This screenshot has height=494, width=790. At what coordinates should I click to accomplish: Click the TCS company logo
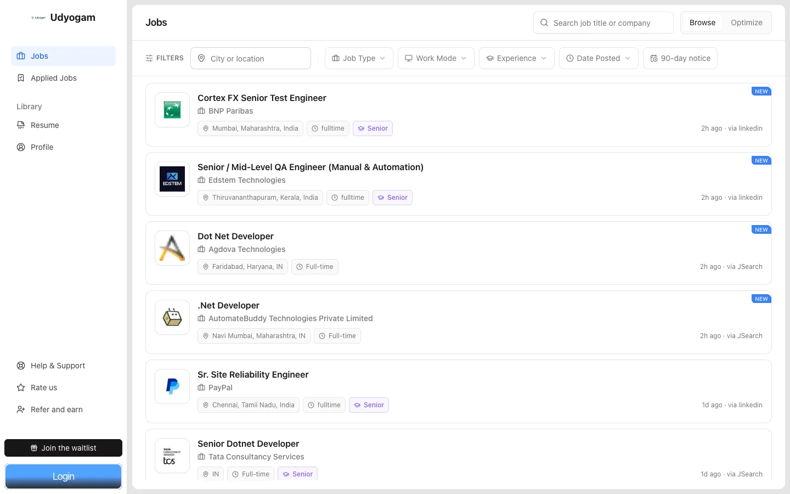point(172,456)
